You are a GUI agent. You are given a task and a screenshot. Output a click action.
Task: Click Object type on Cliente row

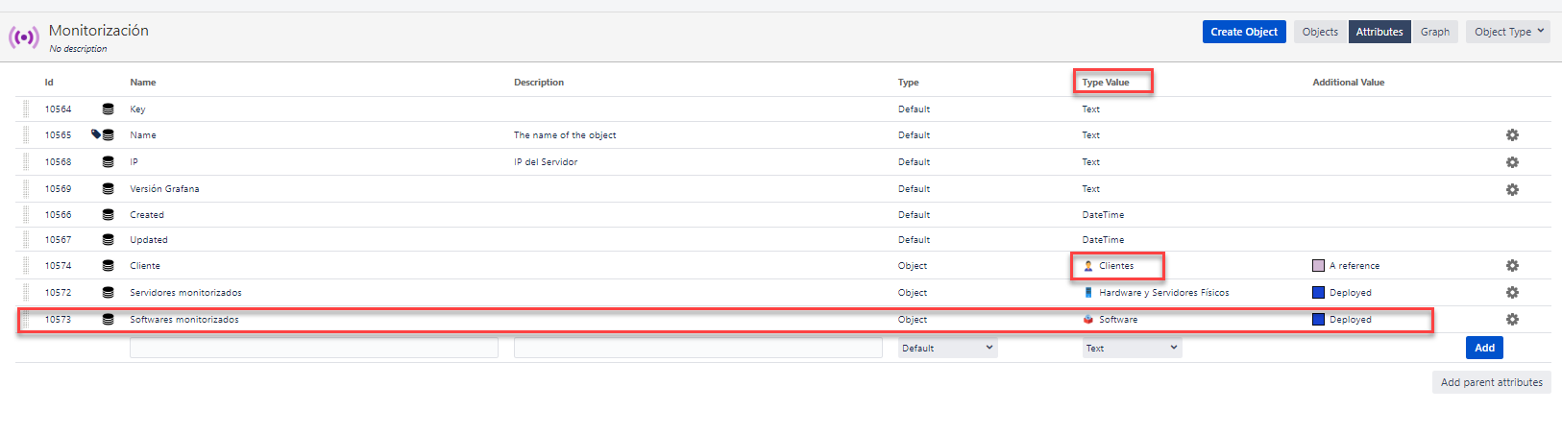913,266
